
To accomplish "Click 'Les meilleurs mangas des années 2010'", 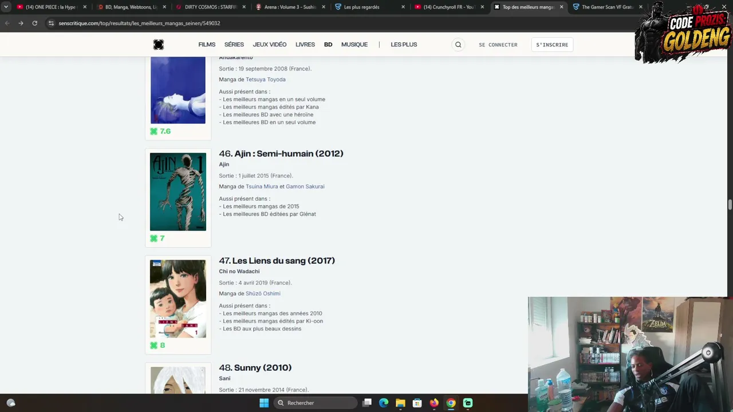I will [x=273, y=314].
